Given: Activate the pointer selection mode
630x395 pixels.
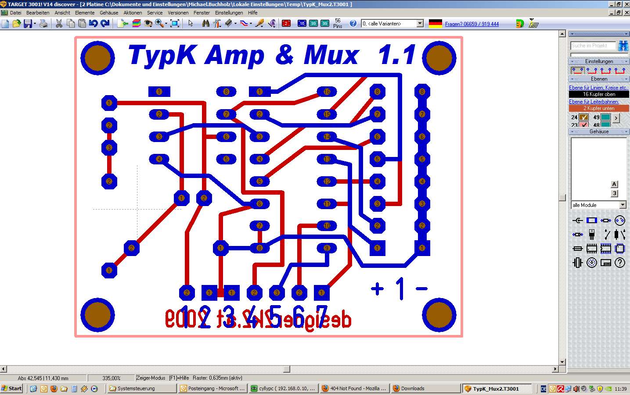Looking at the screenshot, I should [x=191, y=24].
